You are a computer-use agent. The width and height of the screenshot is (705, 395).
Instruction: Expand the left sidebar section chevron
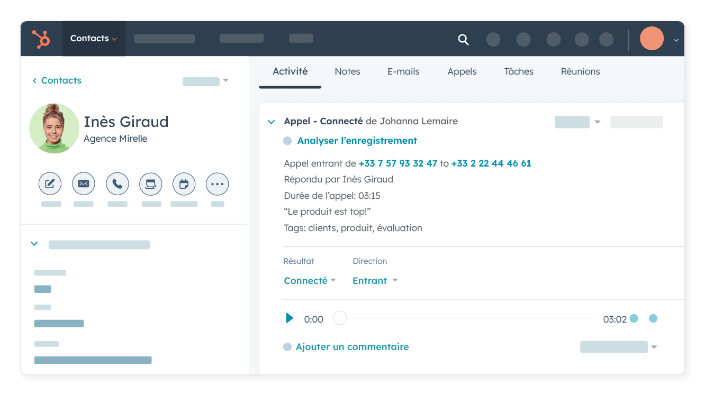34,243
